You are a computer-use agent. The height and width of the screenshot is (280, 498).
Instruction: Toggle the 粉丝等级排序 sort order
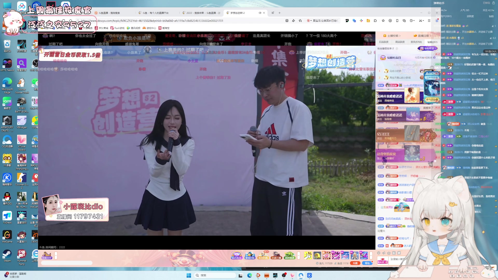point(386,48)
